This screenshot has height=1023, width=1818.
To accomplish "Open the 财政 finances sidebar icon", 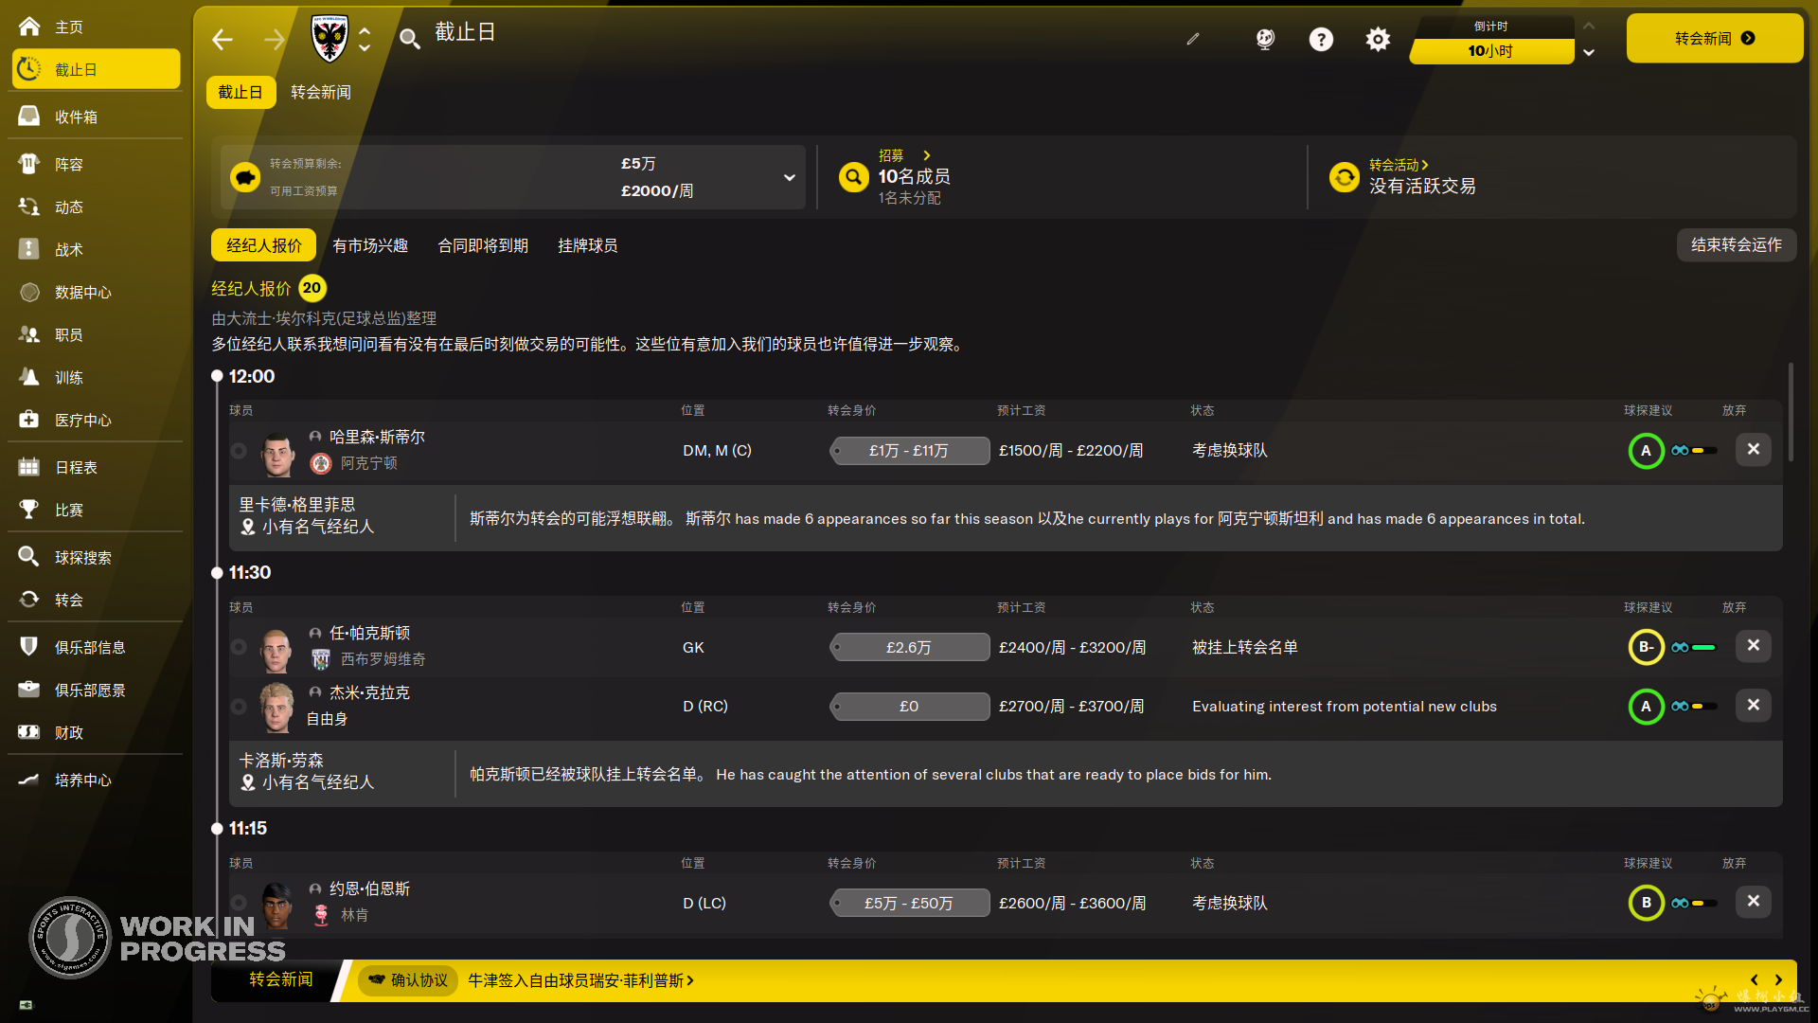I will (29, 732).
